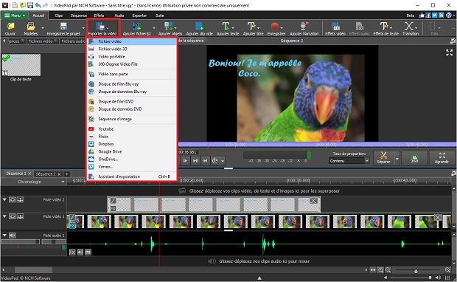Screen dimensions: 457x282
Task: Click link icon on audio track
Action: click(x=88, y=252)
